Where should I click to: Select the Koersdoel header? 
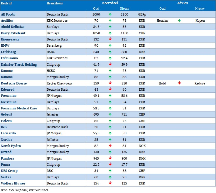pyautogui.click(x=109, y=3)
